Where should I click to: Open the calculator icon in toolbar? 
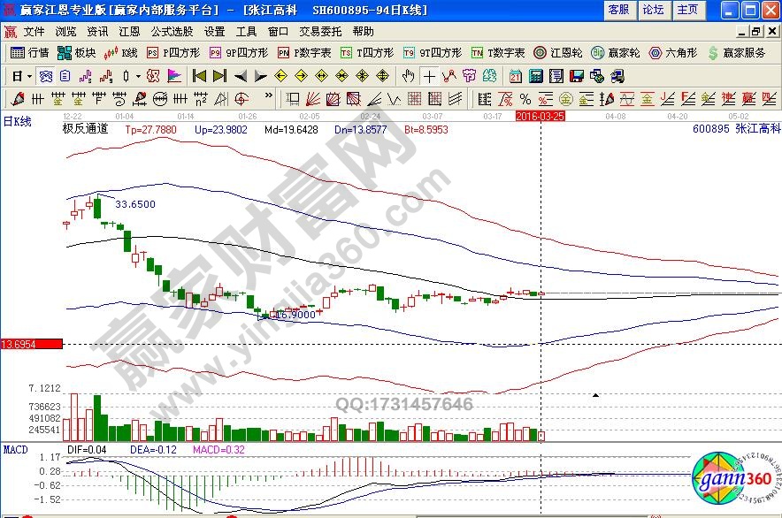534,75
